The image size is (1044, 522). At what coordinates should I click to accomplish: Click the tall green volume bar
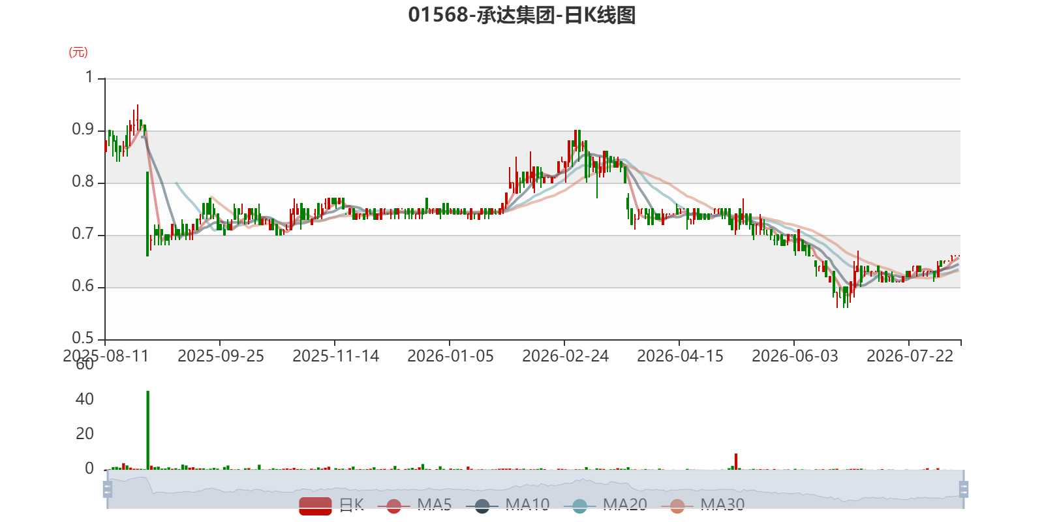[148, 430]
